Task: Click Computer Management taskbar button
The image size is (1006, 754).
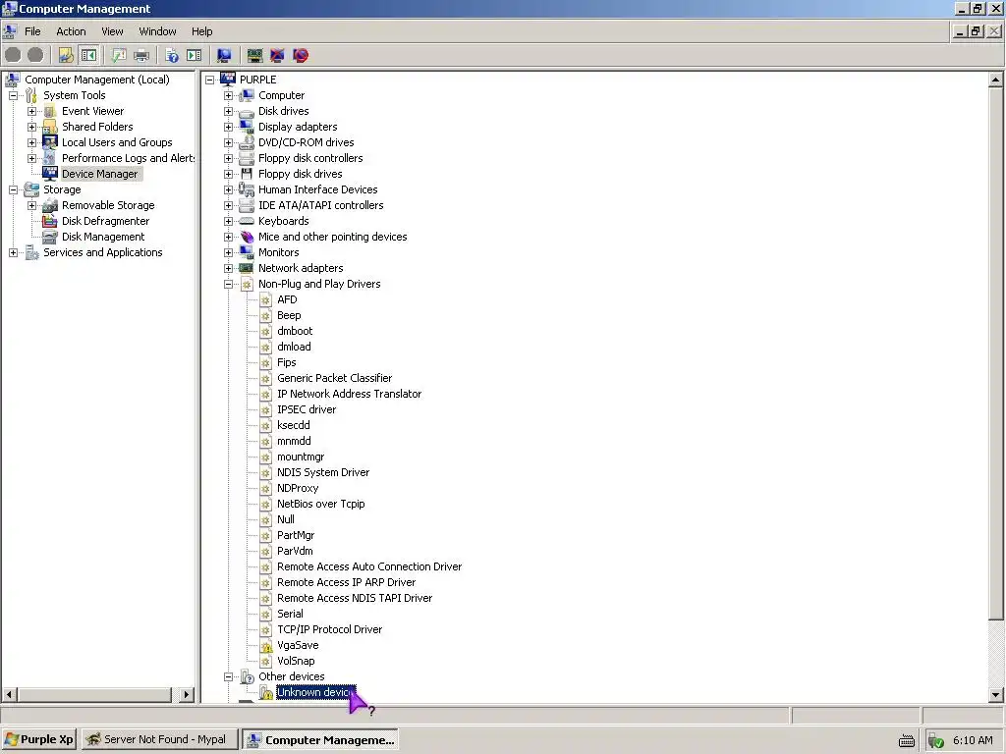Action: (320, 739)
